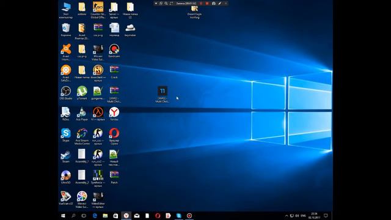Screen dimensions: 391x220
Task: Select the orange Avast Internet Security shortcut
Action: 66,52
